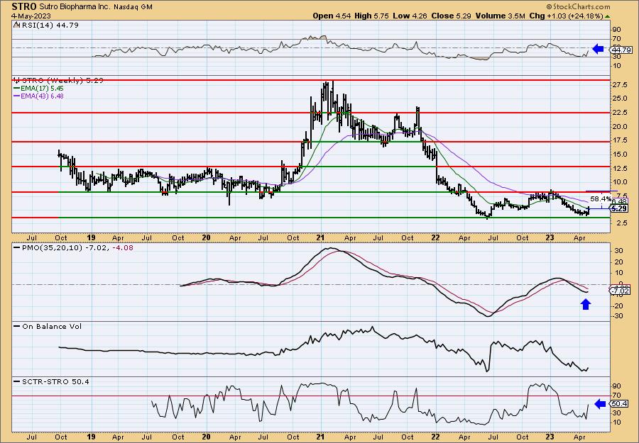Open the StockCharts.com copyright link
Screen dimensions: 639x443
tap(578, 6)
